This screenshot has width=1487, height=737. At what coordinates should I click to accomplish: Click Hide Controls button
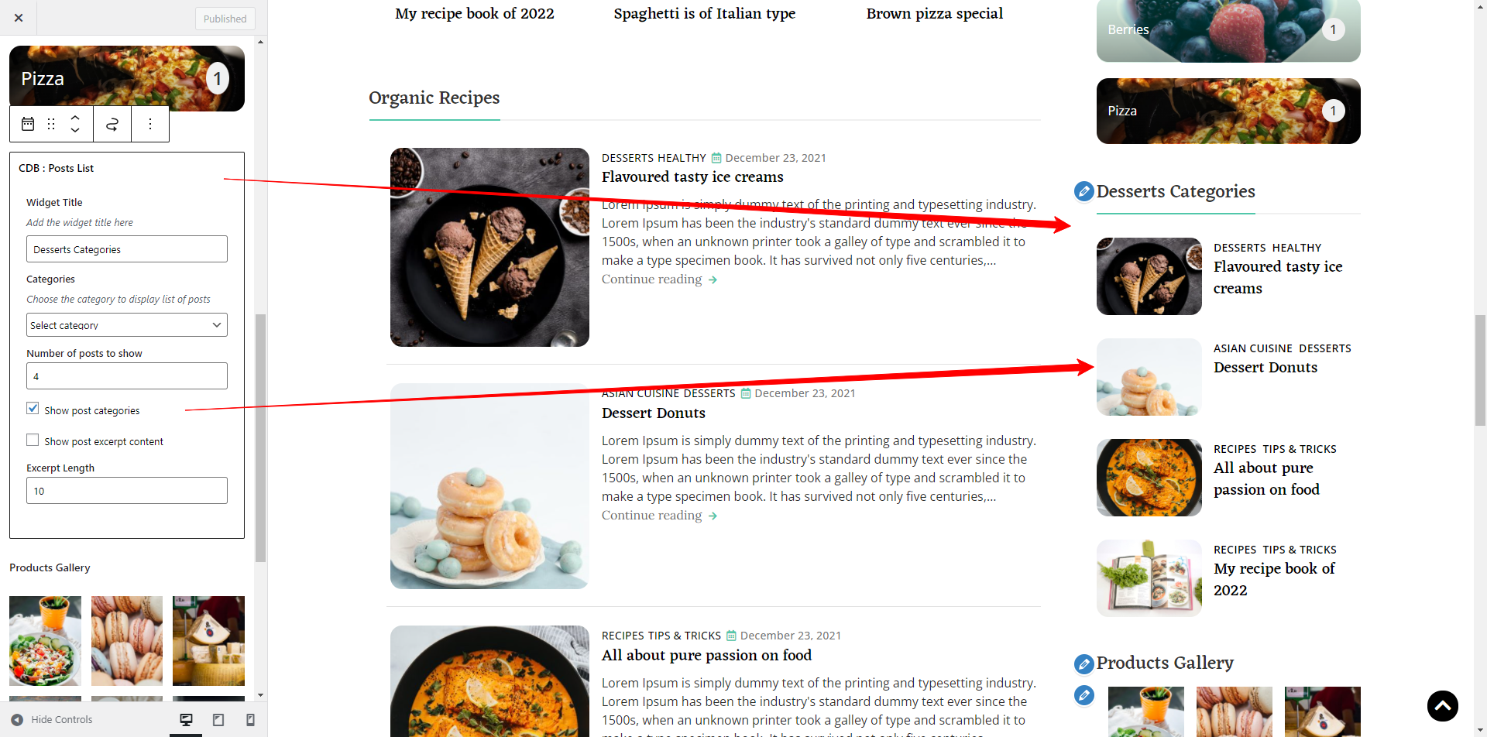point(52,720)
